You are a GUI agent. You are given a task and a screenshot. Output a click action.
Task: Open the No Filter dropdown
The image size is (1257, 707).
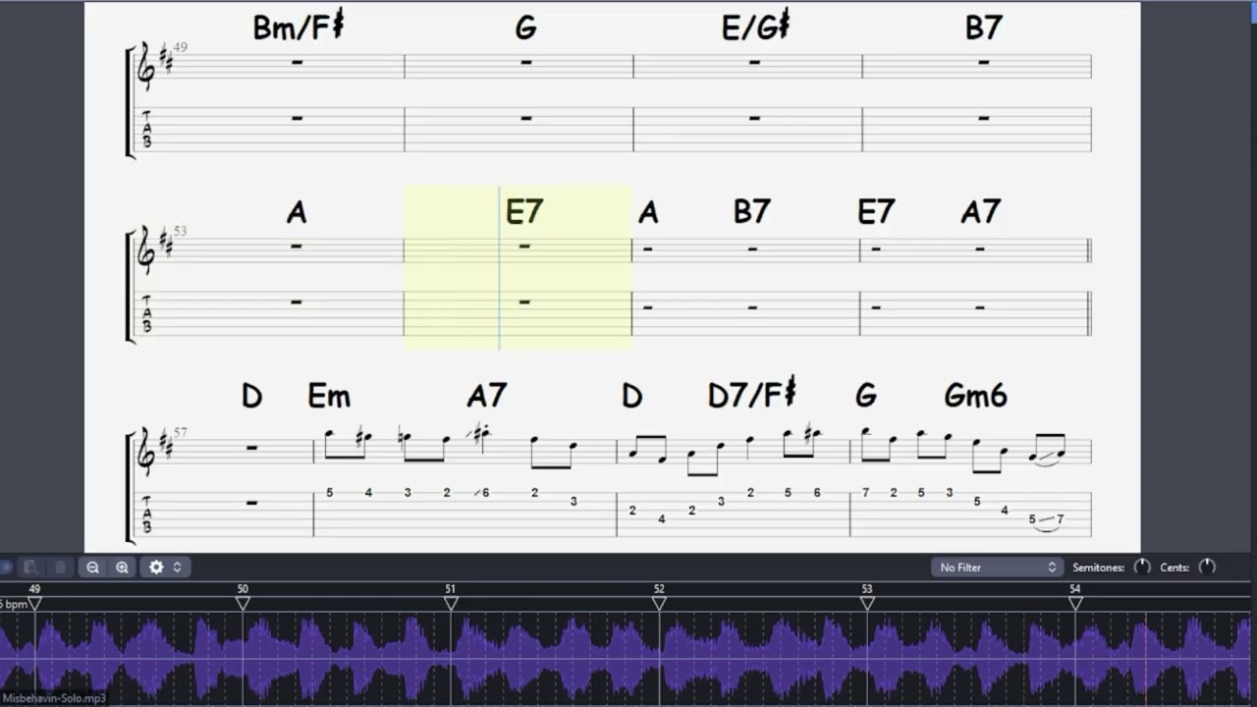(x=997, y=567)
